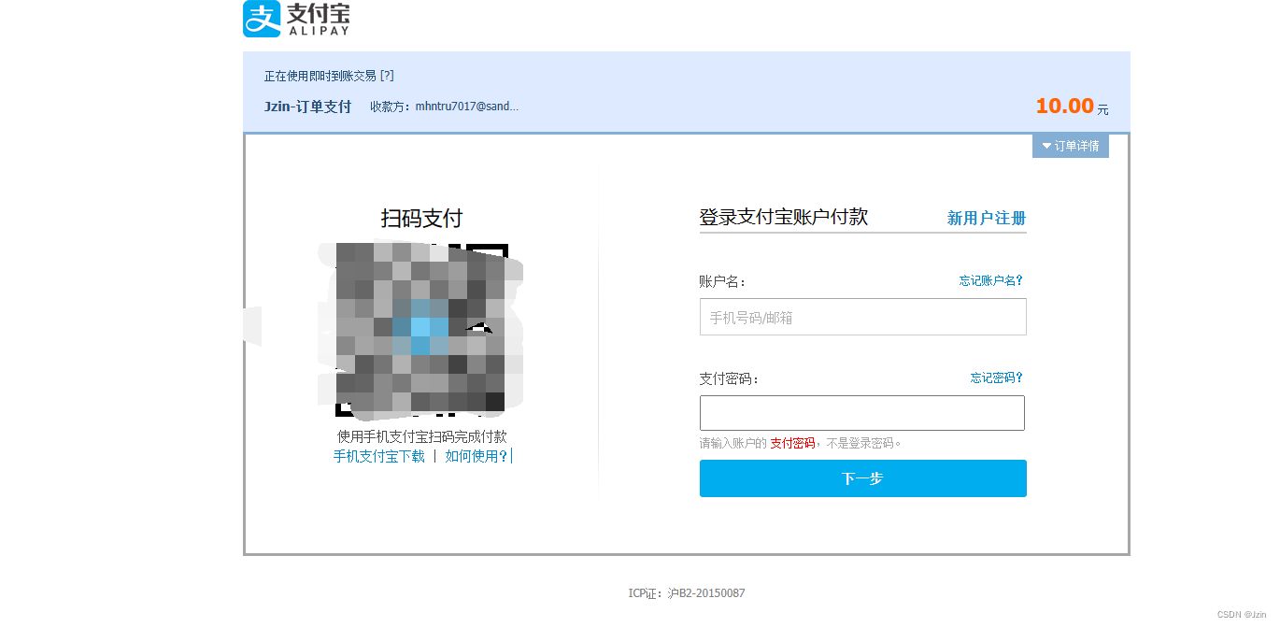Screen dimensions: 1280x627
Task: Click the 登录支付宝账户付款 heading
Action: click(x=784, y=217)
